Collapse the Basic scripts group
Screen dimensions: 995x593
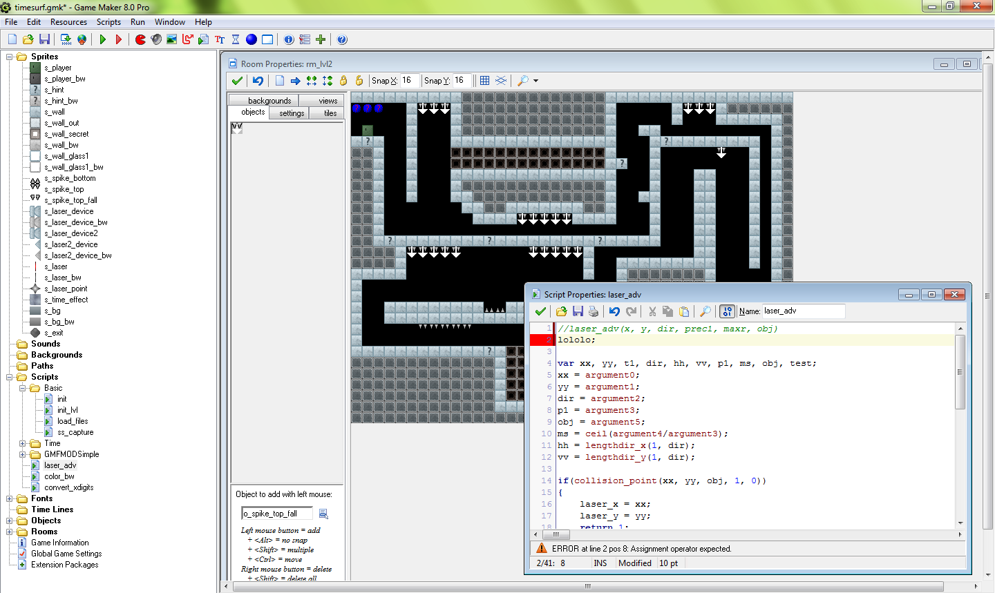click(x=23, y=388)
